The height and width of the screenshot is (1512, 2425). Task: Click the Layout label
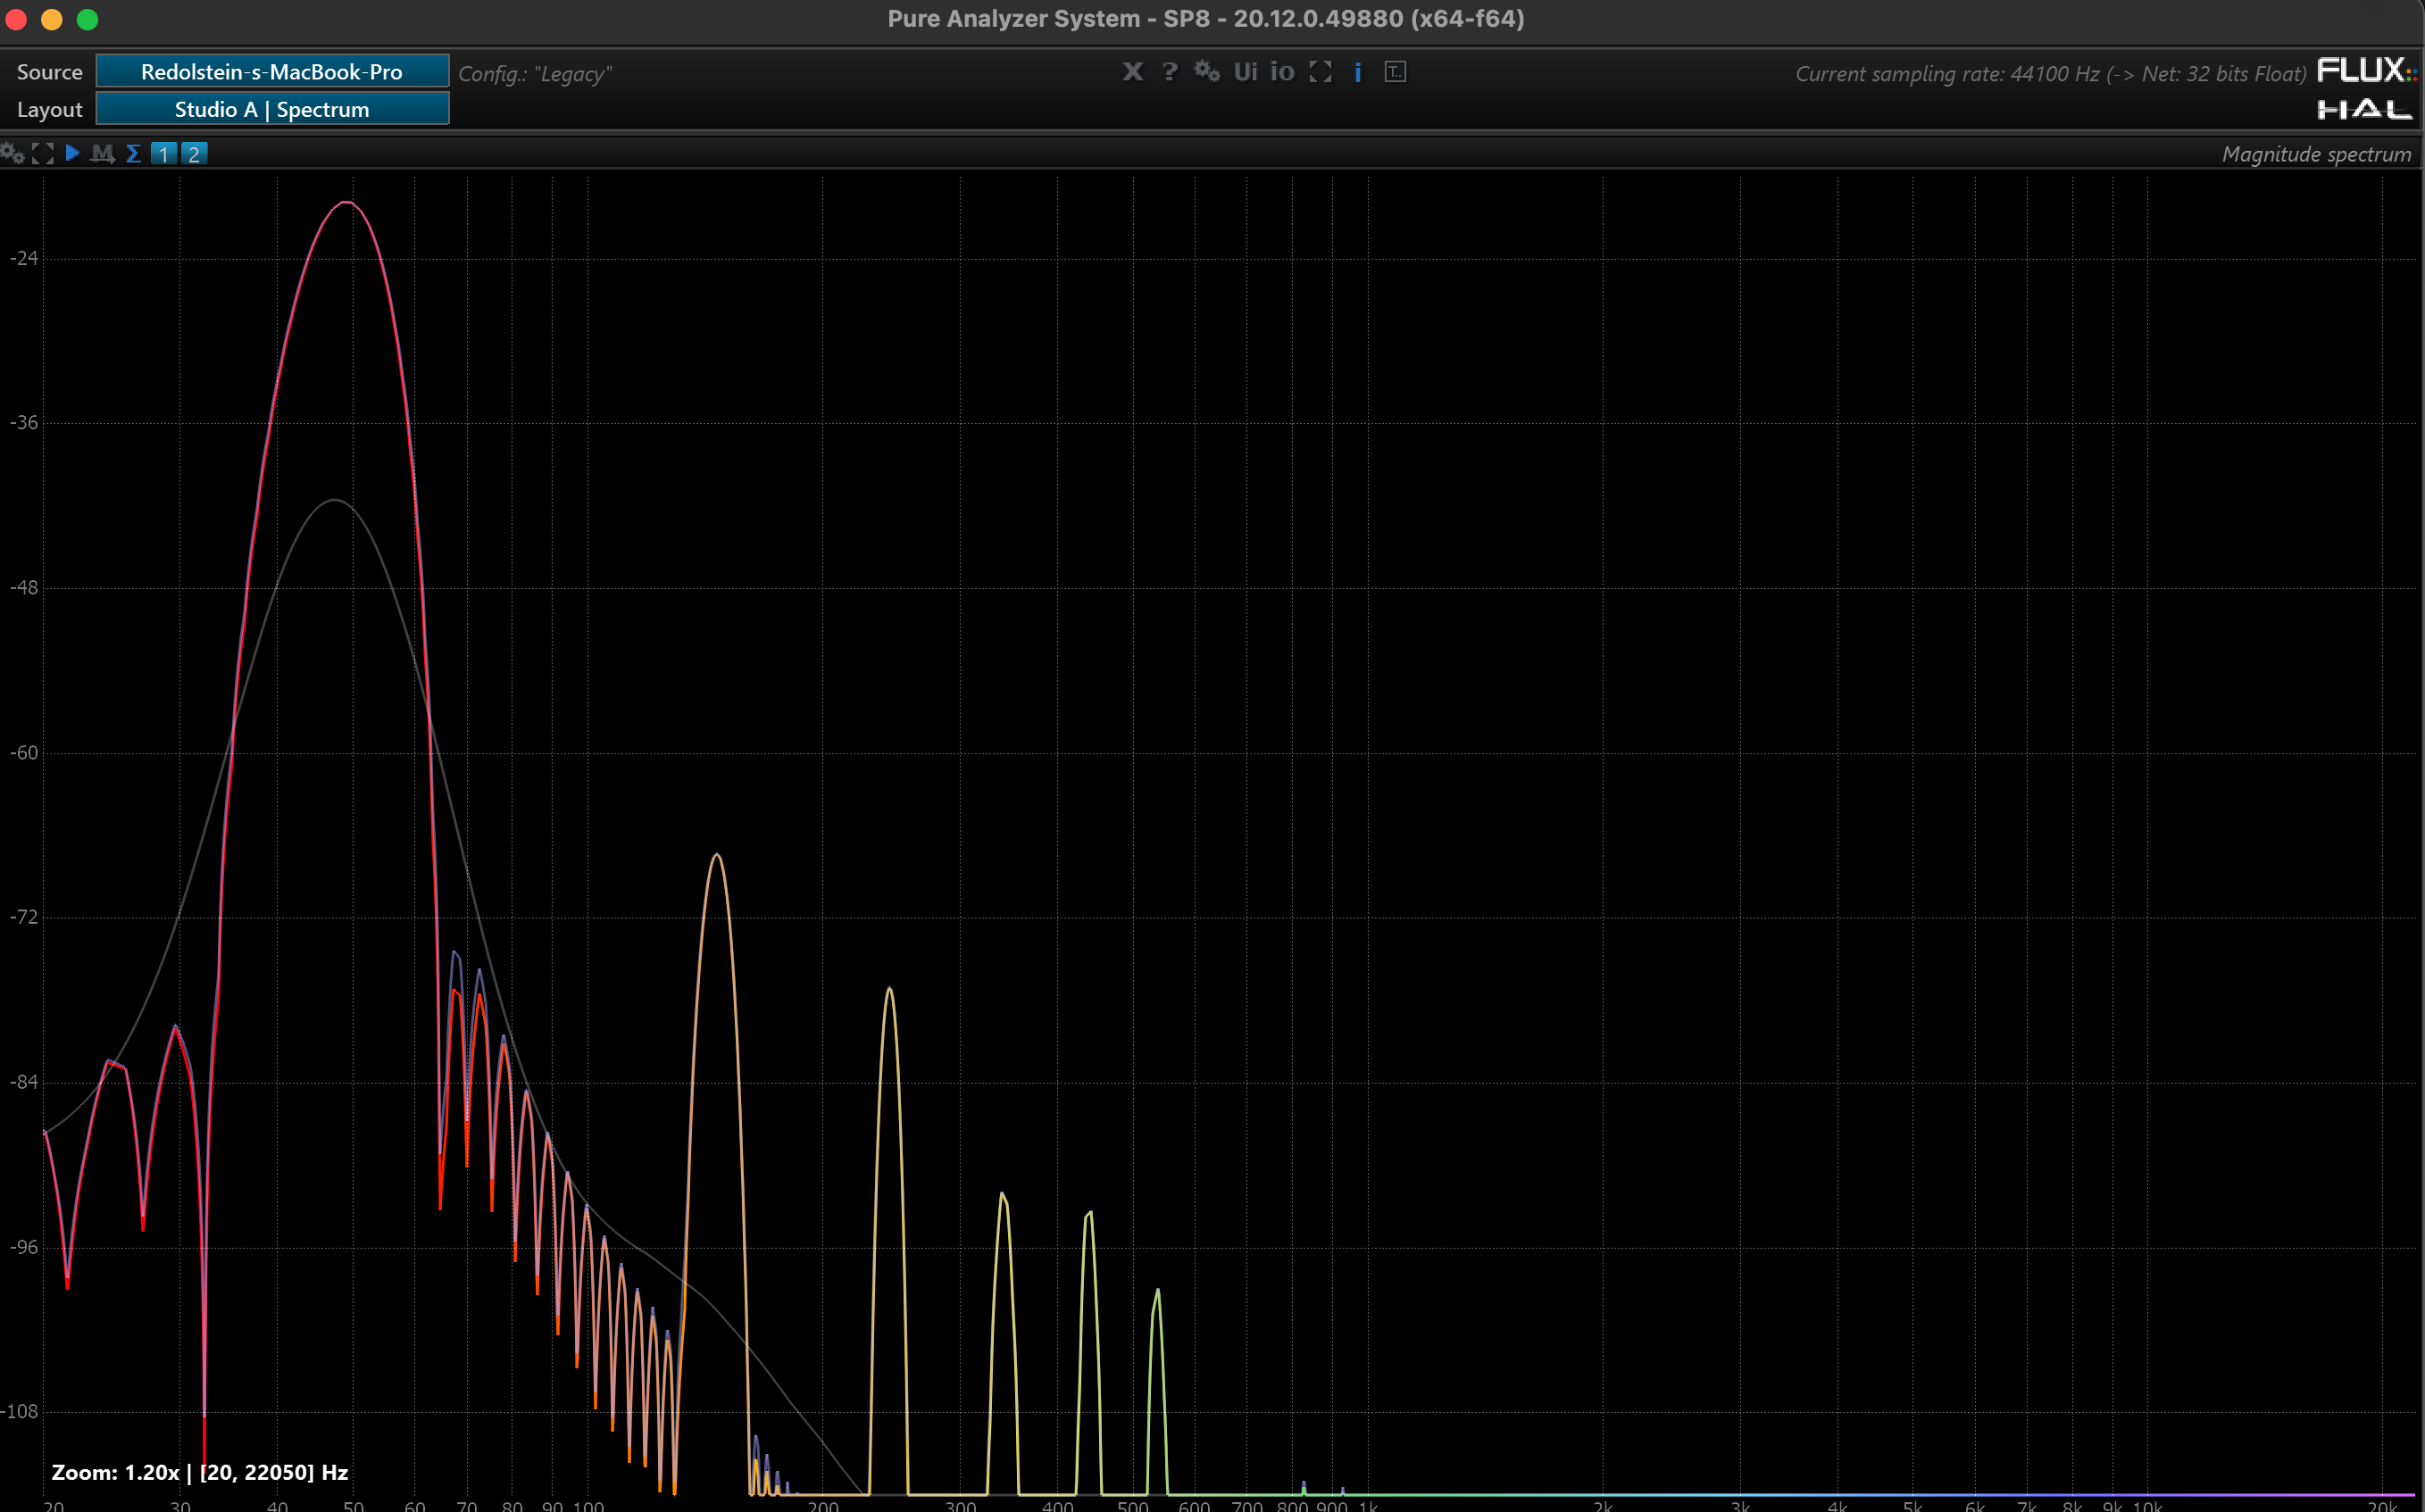tap(49, 110)
